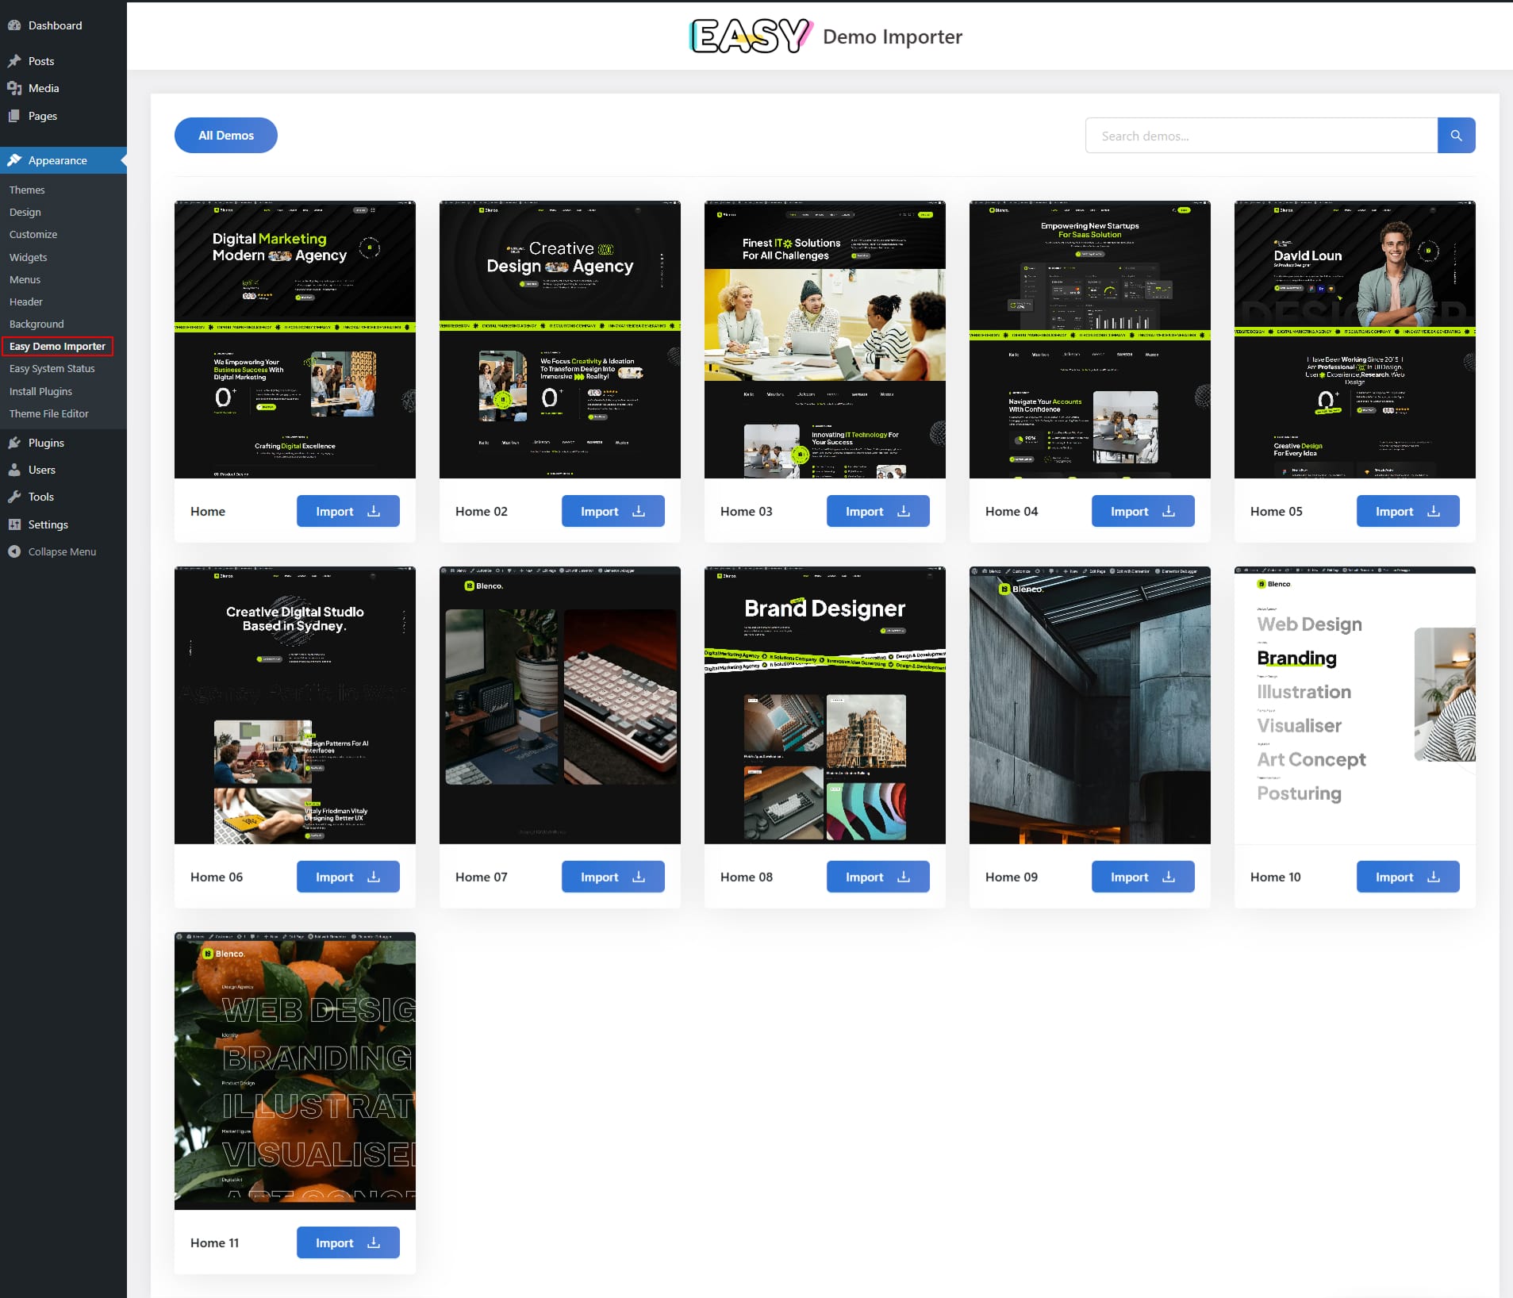Screen dimensions: 1513x1298
Task: Click the search magnifier button
Action: click(1456, 136)
